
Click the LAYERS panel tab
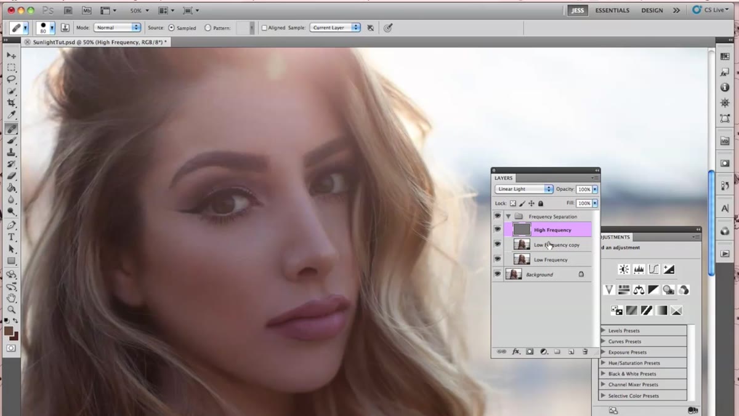click(503, 178)
